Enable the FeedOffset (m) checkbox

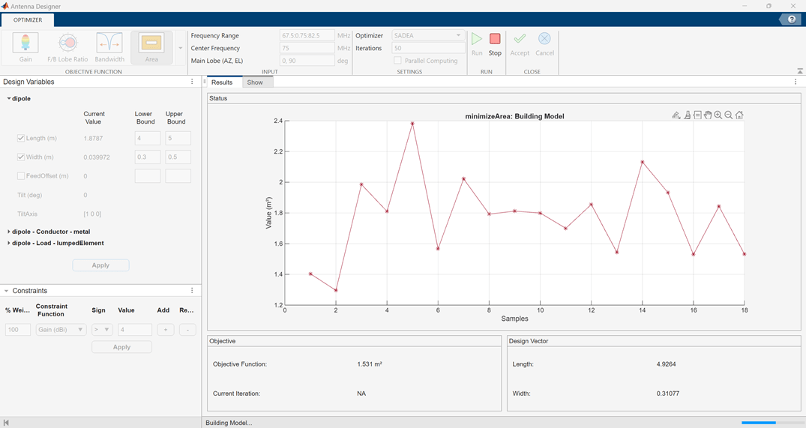click(21, 176)
